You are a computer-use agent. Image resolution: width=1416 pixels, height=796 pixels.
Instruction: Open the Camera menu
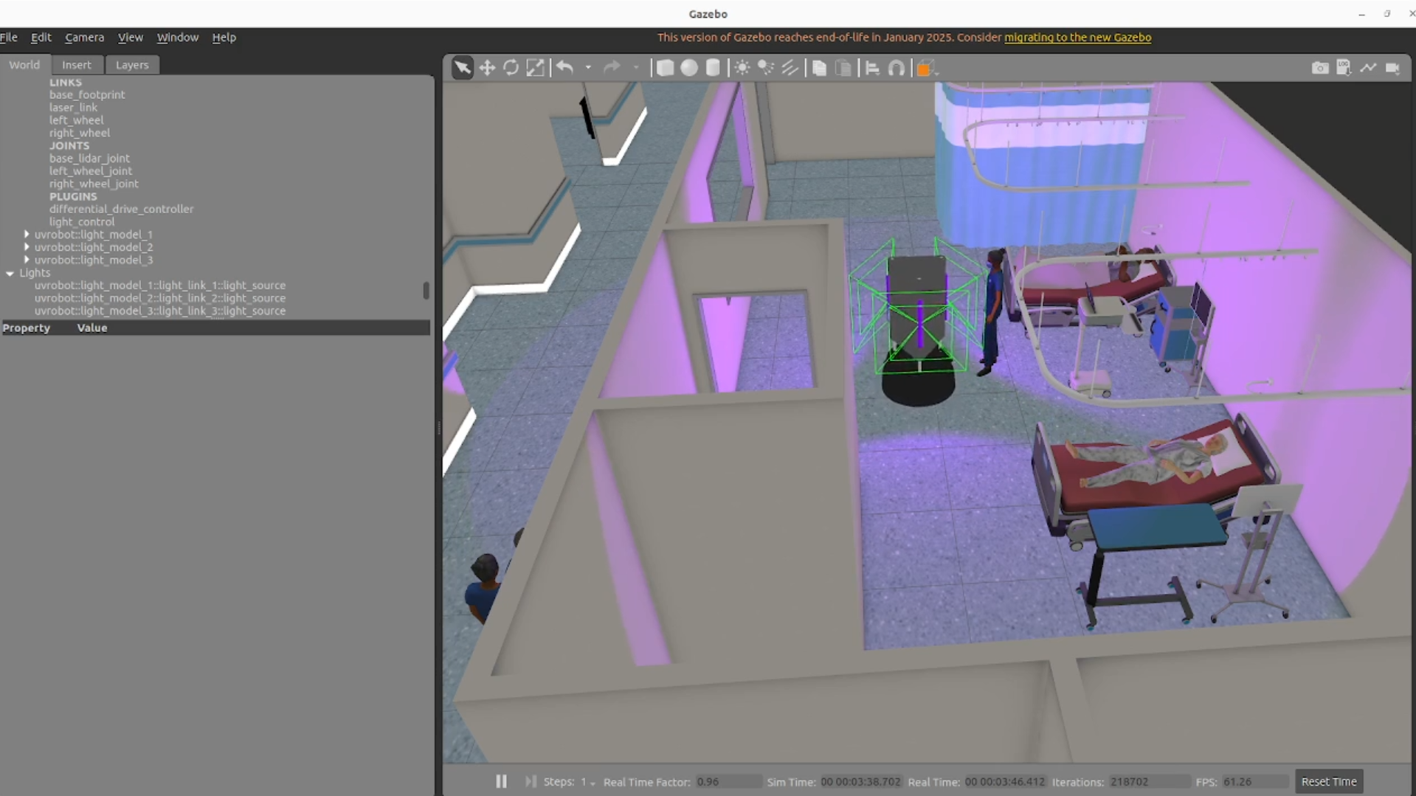[84, 37]
